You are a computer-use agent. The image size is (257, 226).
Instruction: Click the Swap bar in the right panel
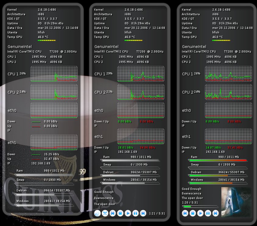point(218,168)
